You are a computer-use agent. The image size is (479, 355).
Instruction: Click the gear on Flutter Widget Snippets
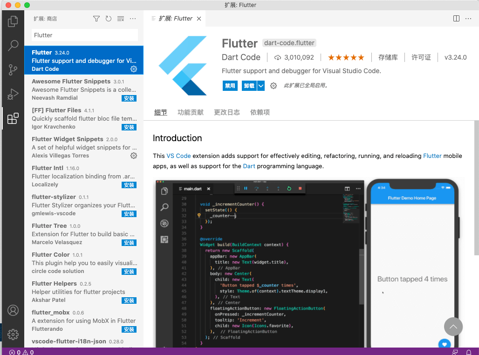tap(134, 156)
